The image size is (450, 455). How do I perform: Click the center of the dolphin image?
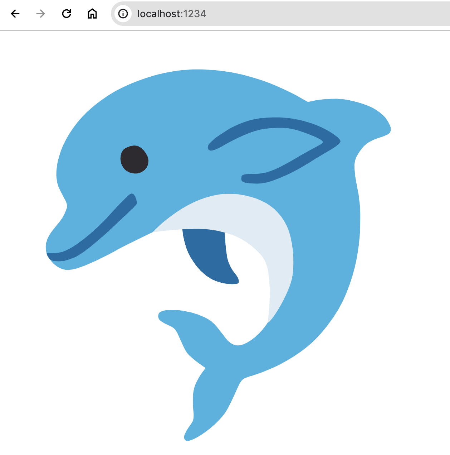(218, 254)
